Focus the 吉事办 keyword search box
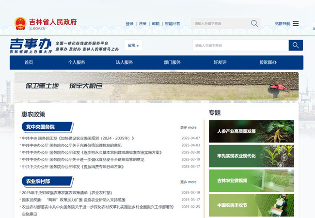The height and width of the screenshot is (218, 315). coord(240,46)
